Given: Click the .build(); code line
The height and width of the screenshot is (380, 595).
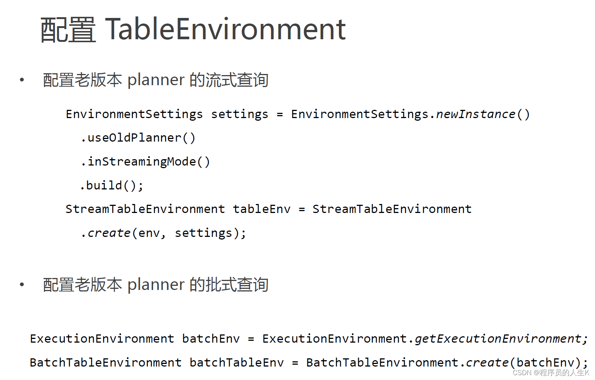Looking at the screenshot, I should click(x=112, y=185).
